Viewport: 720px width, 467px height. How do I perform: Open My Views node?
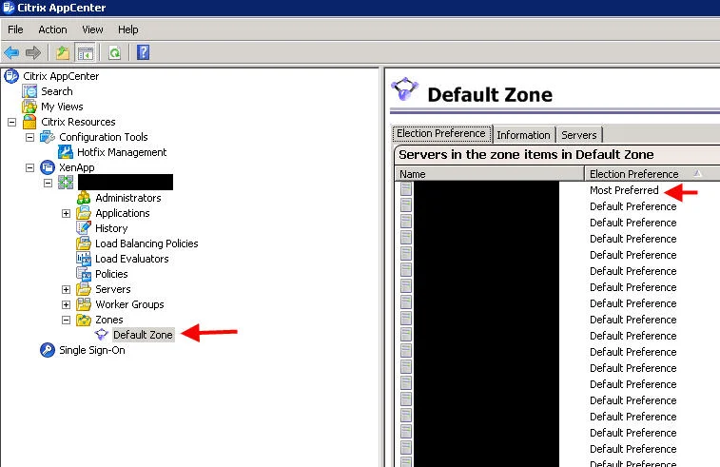tap(62, 107)
